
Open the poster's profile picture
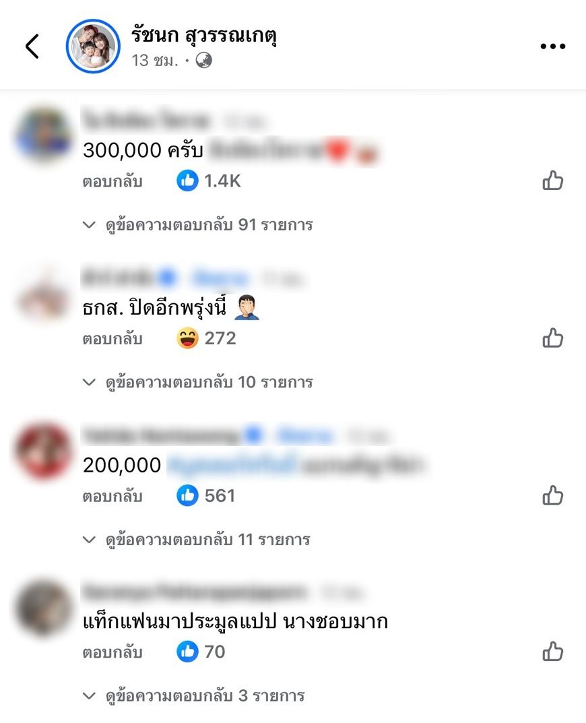pyautogui.click(x=93, y=46)
